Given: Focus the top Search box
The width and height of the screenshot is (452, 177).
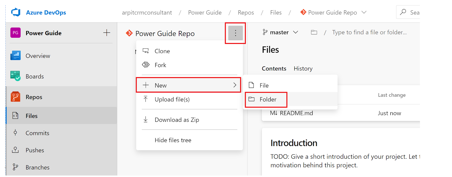Looking at the screenshot, I should click(408, 12).
